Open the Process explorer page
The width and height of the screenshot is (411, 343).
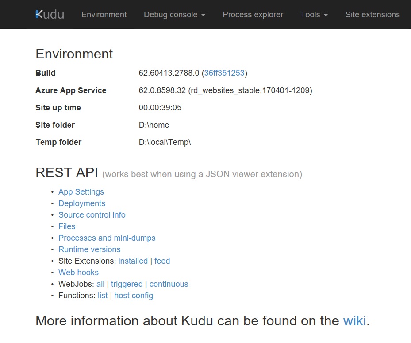tap(253, 14)
